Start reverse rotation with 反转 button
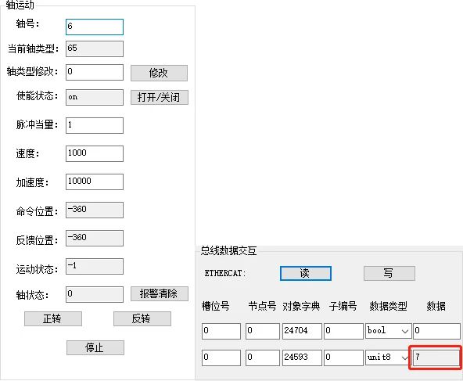This screenshot has width=463, height=381. [142, 318]
